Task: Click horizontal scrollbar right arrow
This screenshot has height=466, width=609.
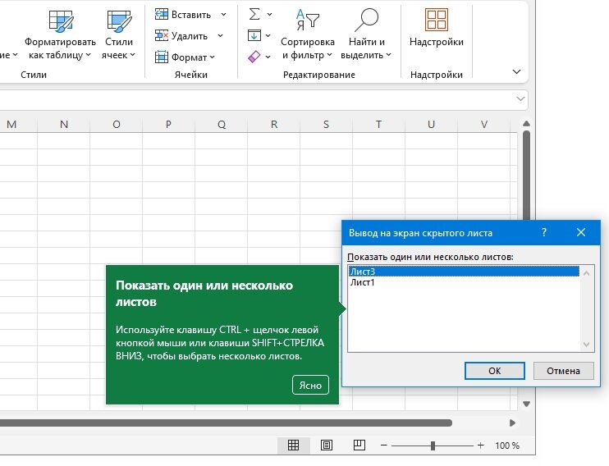Action: point(513,423)
